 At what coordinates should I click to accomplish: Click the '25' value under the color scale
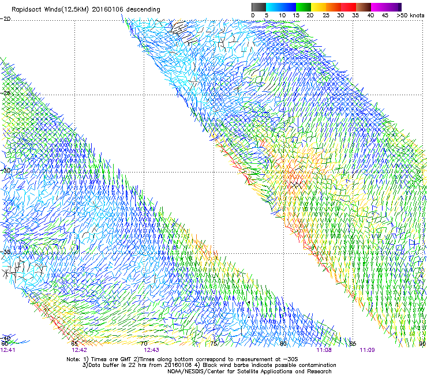[x=326, y=16]
